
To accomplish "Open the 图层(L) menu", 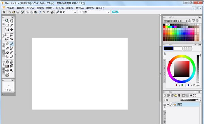I will (50, 8).
